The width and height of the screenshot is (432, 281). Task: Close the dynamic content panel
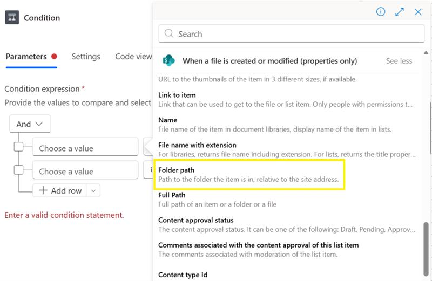(x=418, y=12)
